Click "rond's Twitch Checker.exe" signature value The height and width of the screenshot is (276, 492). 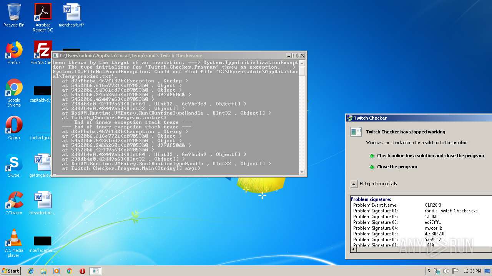click(451, 211)
